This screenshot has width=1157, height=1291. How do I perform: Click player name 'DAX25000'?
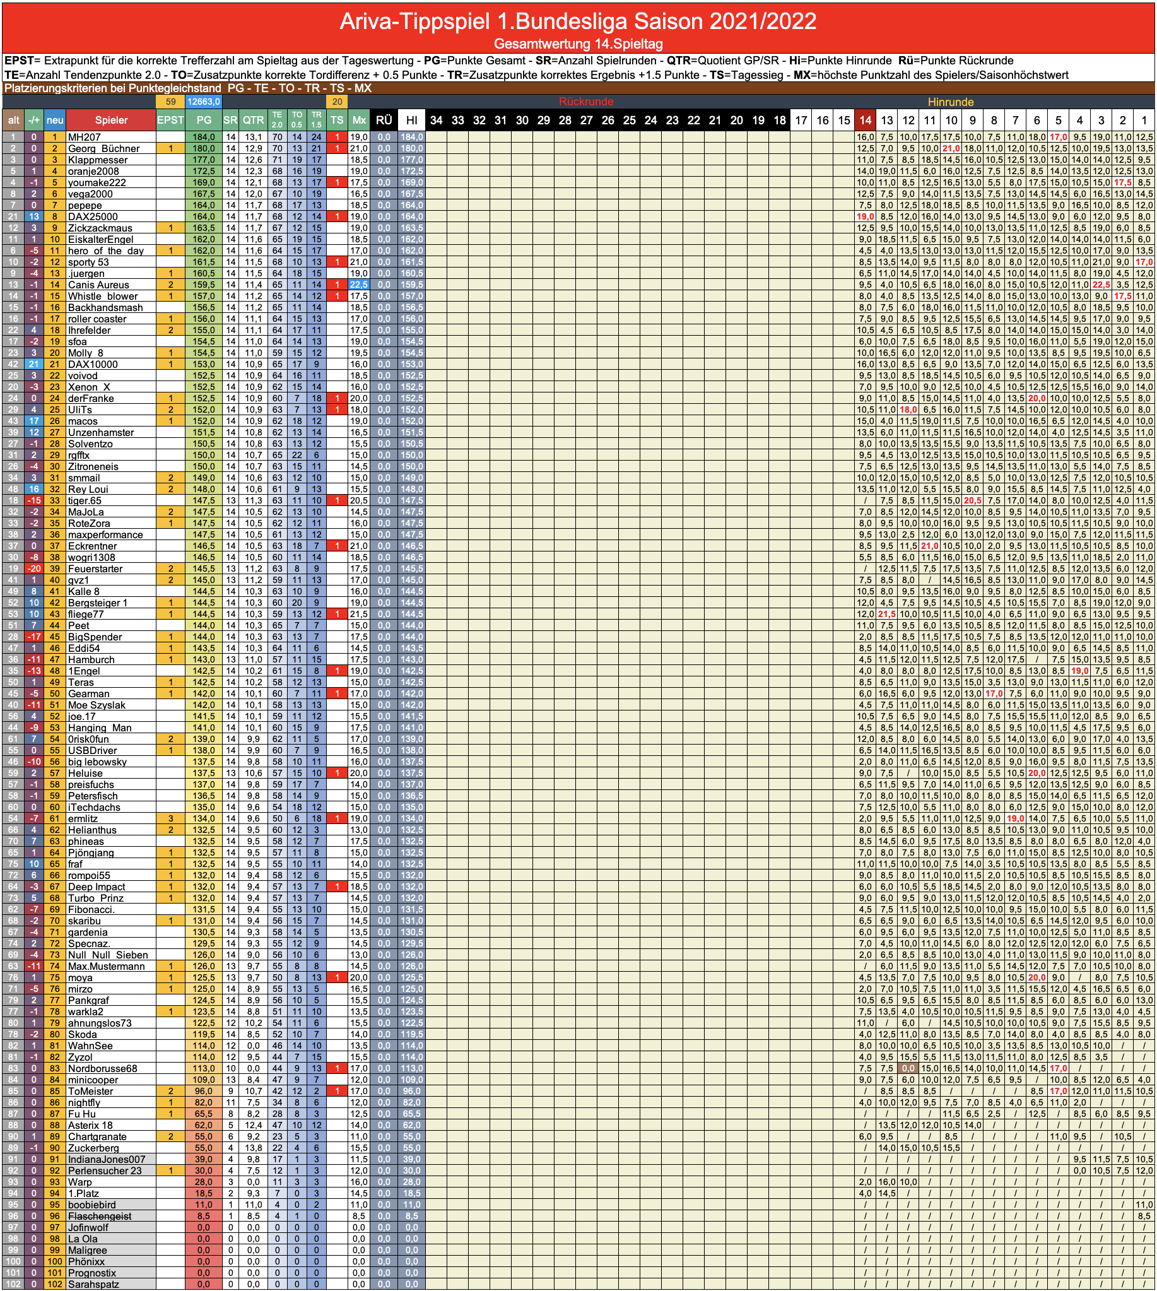click(93, 216)
